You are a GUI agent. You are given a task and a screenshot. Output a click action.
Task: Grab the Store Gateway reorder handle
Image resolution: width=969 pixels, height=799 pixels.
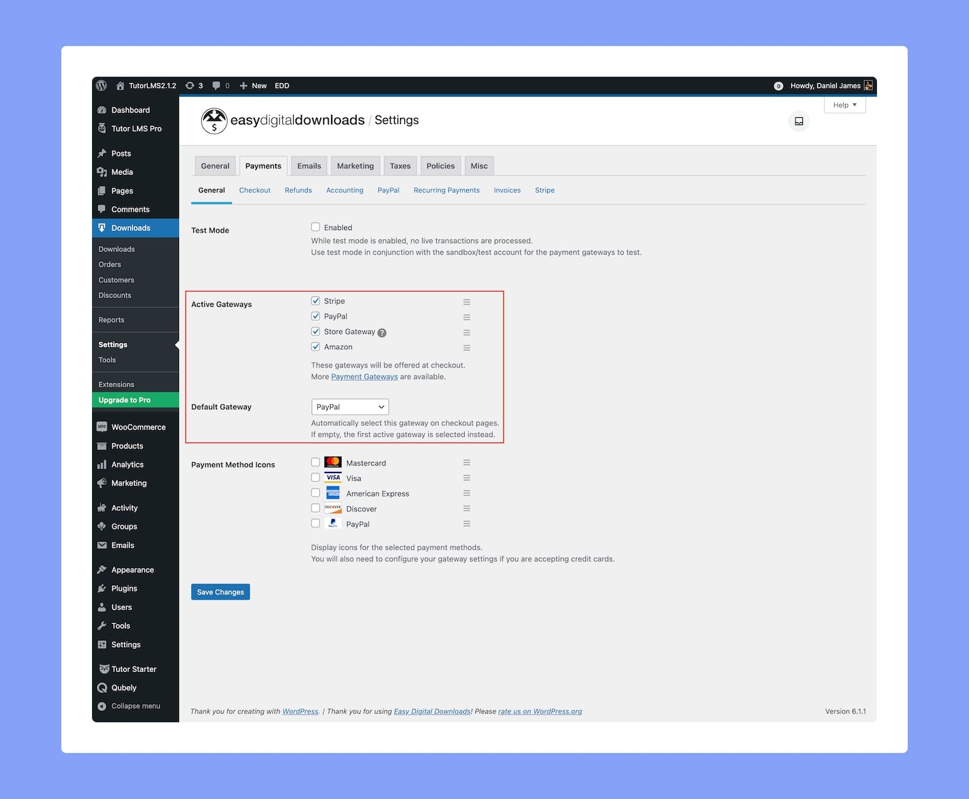(x=467, y=333)
